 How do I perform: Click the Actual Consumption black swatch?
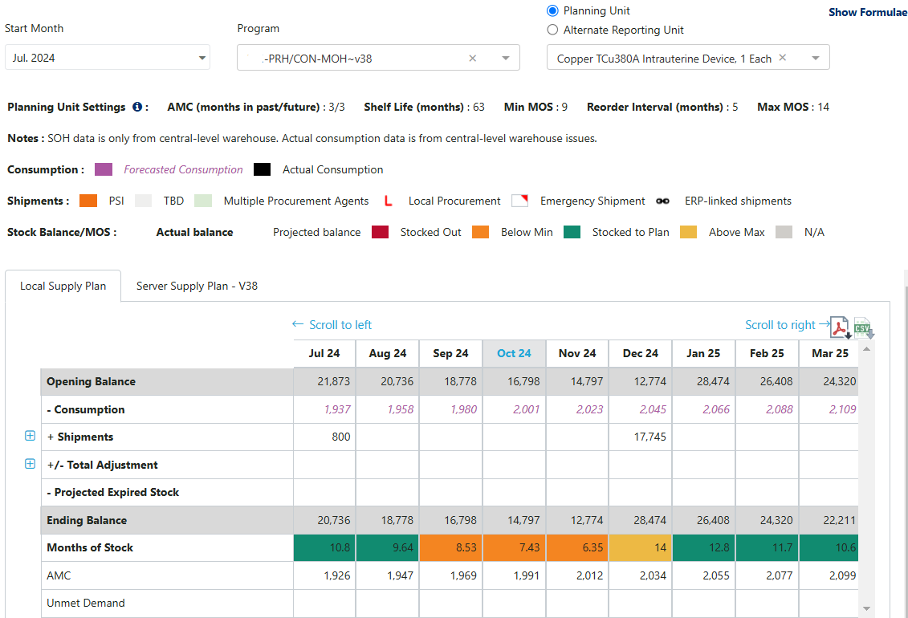point(263,169)
